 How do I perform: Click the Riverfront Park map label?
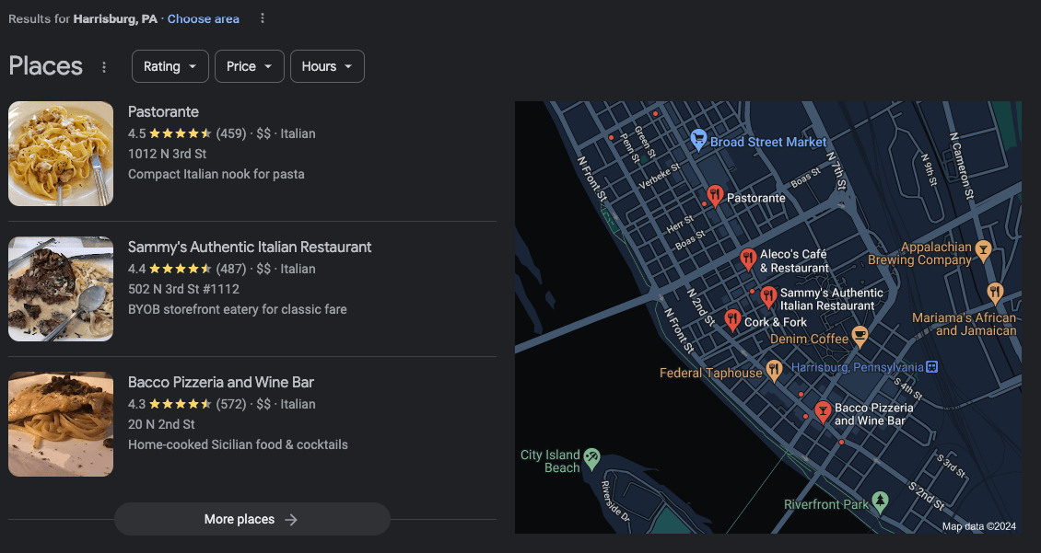tap(826, 504)
